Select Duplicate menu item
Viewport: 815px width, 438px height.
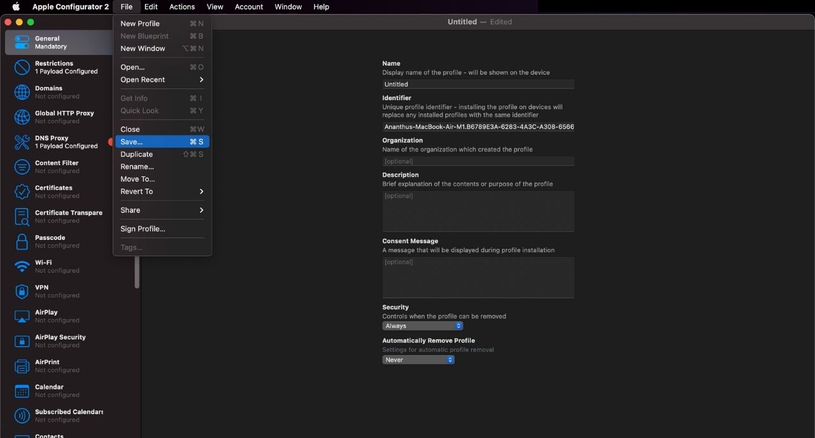point(162,154)
